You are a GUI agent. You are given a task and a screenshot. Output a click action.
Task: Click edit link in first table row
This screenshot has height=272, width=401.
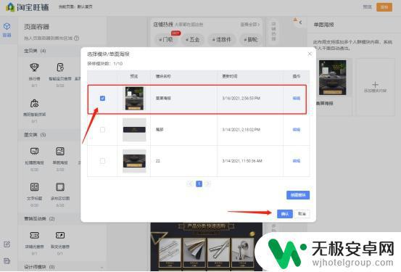pyautogui.click(x=297, y=98)
